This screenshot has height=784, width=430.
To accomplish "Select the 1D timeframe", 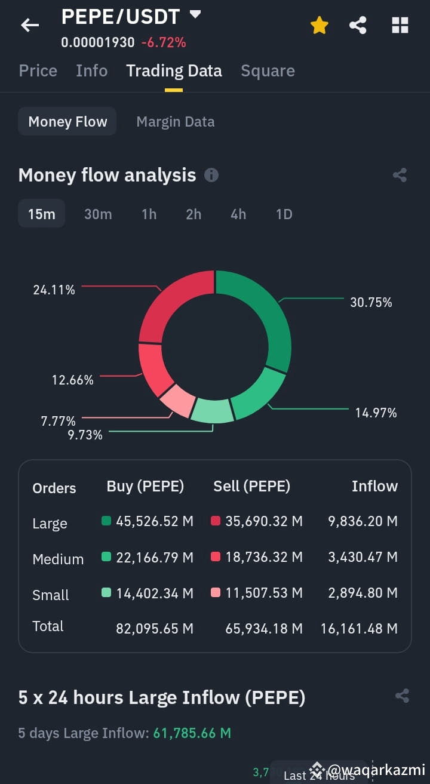I will 284,214.
